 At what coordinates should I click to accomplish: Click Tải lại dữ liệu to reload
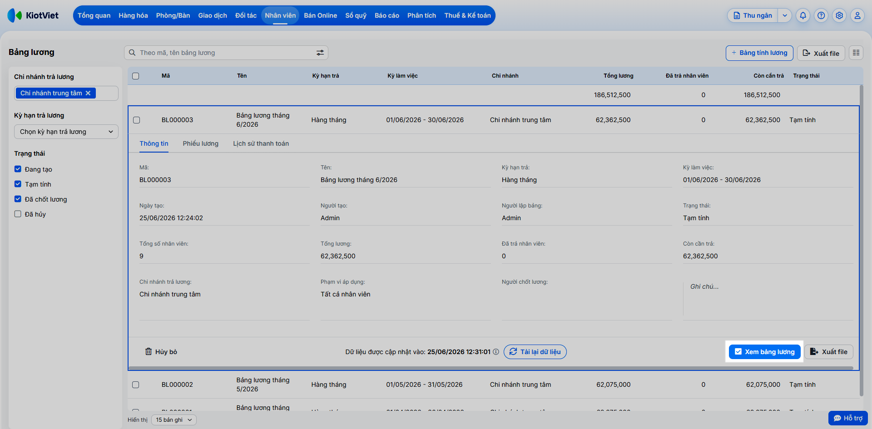coord(535,352)
